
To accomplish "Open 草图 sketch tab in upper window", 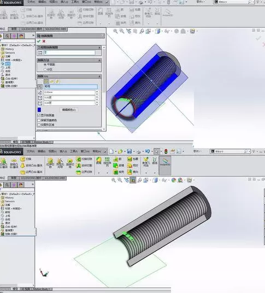I will (14, 29).
